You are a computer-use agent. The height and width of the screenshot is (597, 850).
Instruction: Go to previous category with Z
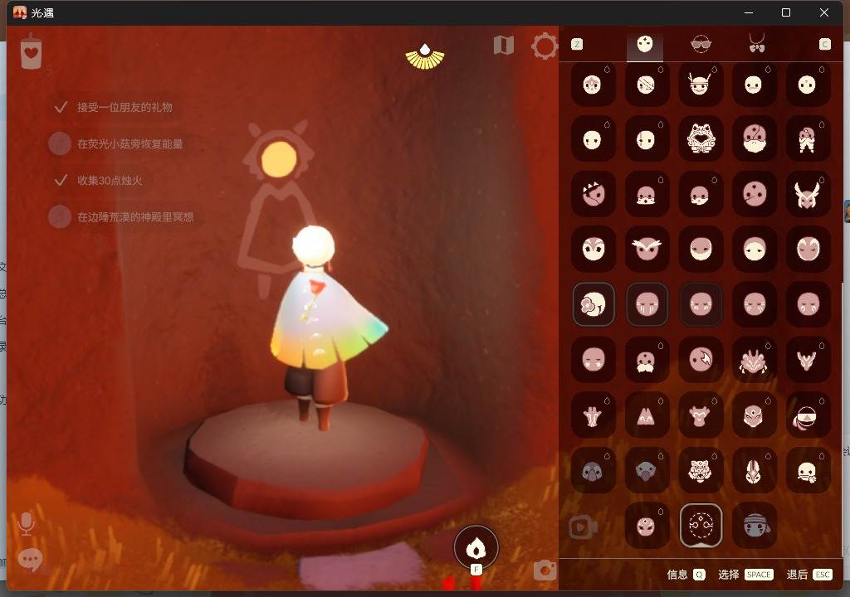[x=577, y=45]
